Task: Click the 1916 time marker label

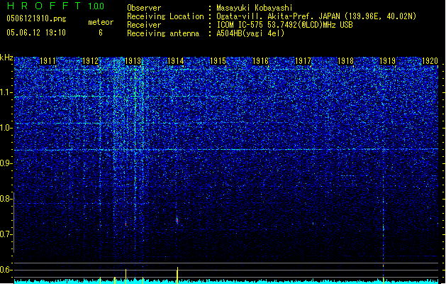Action: coord(260,61)
